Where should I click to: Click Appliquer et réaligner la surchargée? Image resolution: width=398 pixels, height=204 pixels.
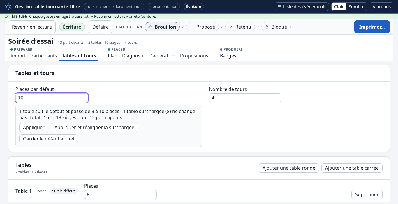point(94,127)
